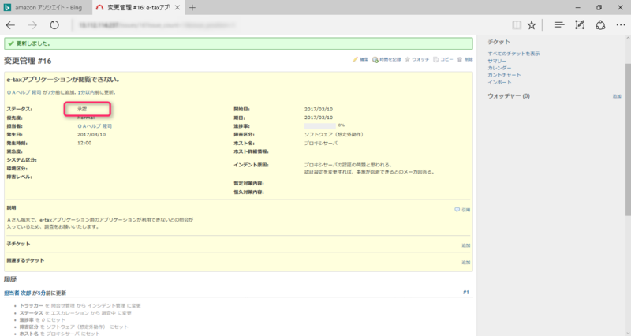Screen dimensions: 631x336
Task: Click the ウォッチャー (0) heading
Action: 509,96
